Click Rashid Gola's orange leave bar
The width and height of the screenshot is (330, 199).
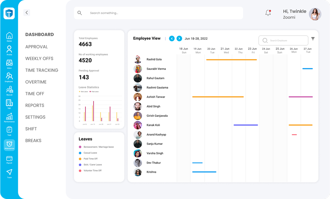tap(231, 60)
